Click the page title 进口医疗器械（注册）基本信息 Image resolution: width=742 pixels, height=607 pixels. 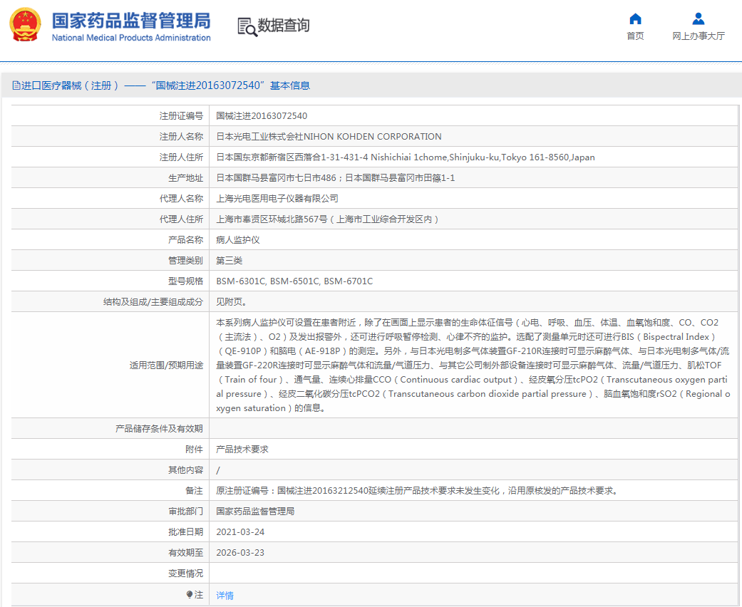point(165,85)
